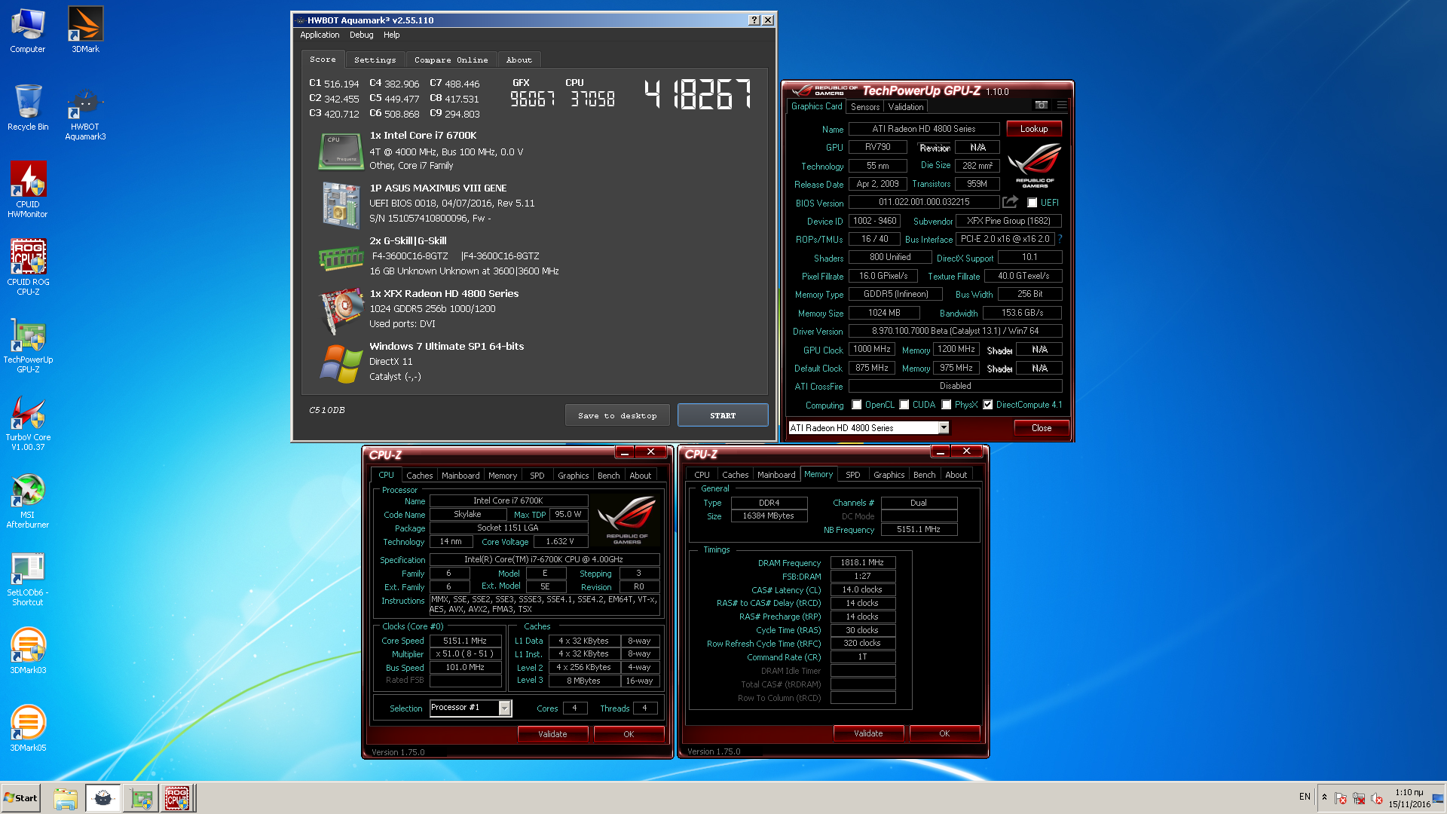Click the DRAM Frequency value field

(x=862, y=562)
